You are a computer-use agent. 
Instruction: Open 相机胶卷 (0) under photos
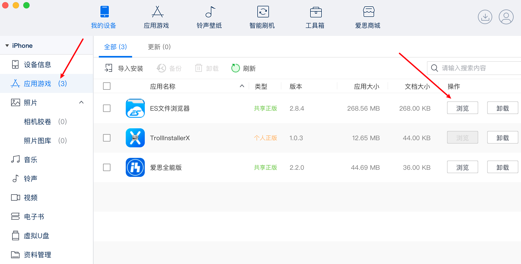46,121
